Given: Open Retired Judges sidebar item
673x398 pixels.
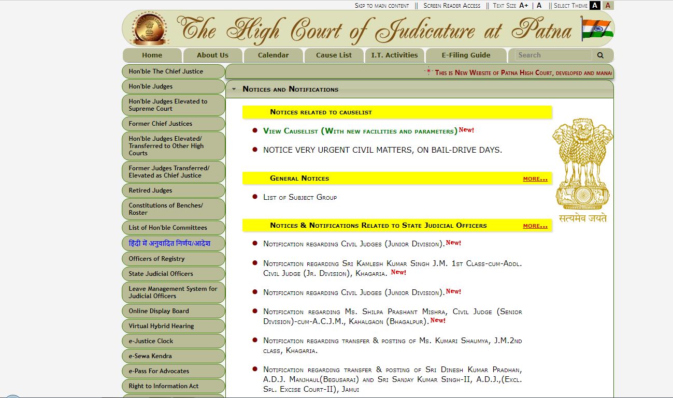Looking at the screenshot, I should tap(174, 190).
